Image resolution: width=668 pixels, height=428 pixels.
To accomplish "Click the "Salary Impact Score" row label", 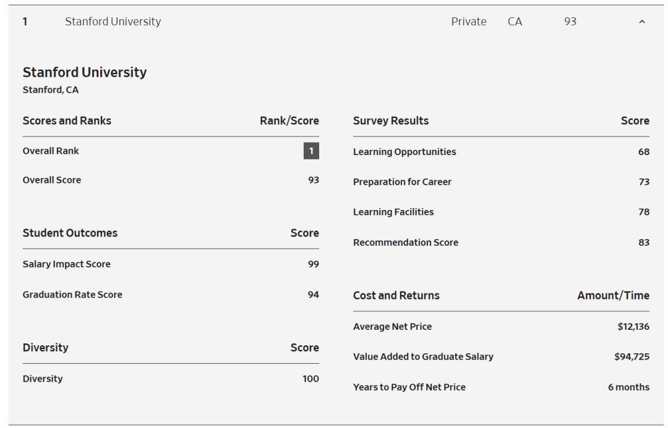I will point(67,264).
